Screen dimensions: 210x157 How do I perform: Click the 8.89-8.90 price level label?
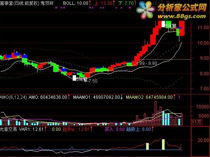tap(147, 63)
